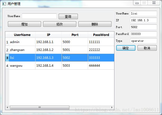The width and height of the screenshot is (162, 115).
Task: Select the password 444444 cell
Action: [x=101, y=66]
